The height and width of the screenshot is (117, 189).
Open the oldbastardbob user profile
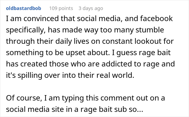point(23,8)
